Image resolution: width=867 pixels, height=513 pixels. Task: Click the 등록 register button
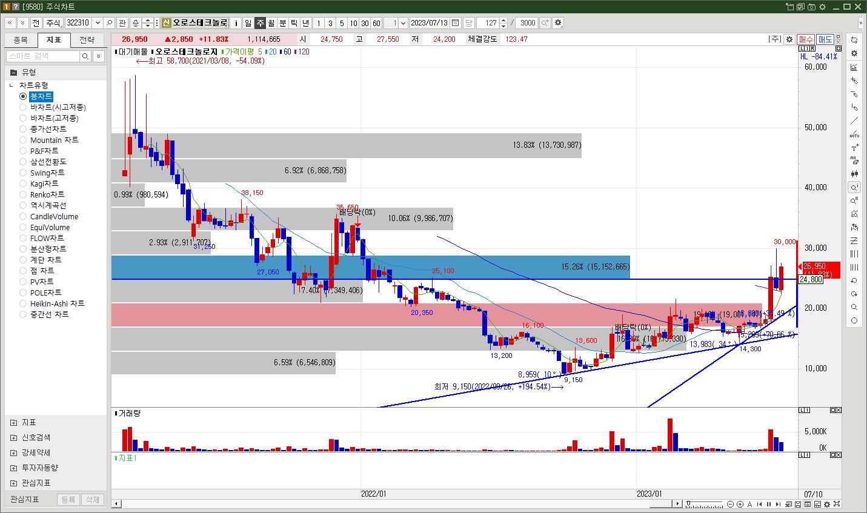[68, 500]
